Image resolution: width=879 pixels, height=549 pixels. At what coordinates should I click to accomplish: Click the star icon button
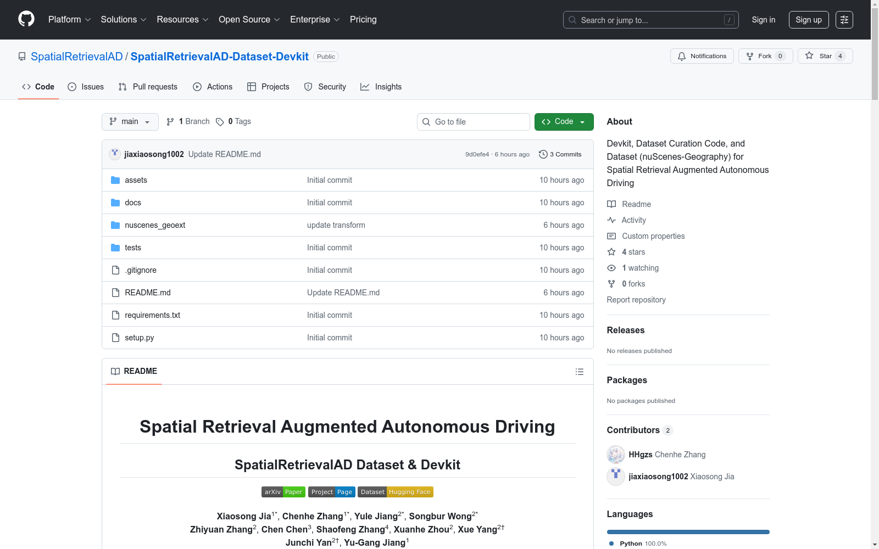point(825,56)
